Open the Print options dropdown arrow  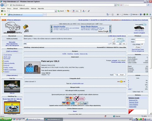pyautogui.click(x=120, y=14)
